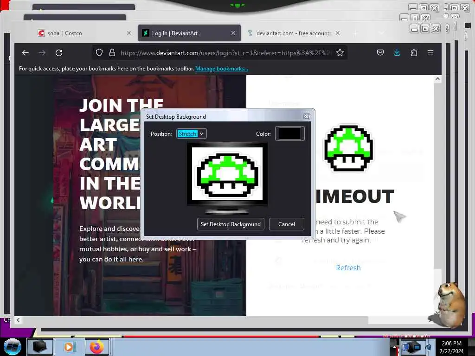View site security via the padlock icon
Image resolution: width=475 pixels, height=356 pixels.
coord(112,53)
